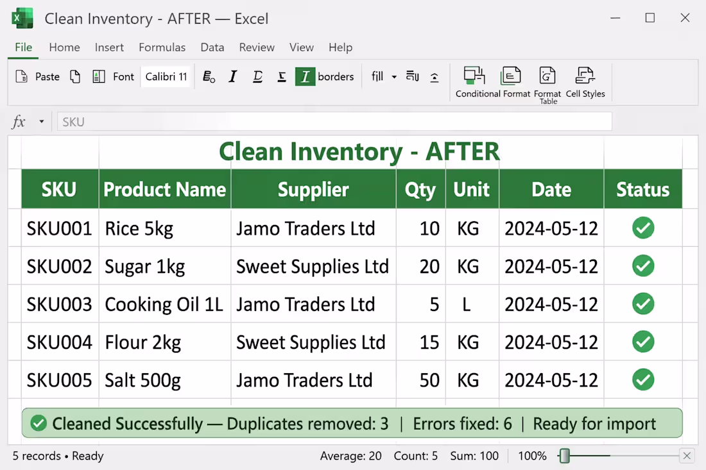Open the fill dropdown arrow

point(394,77)
